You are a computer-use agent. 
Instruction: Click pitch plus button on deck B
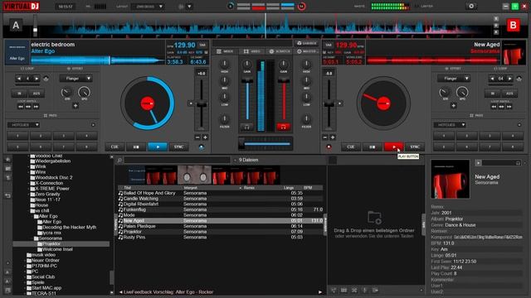(x=333, y=137)
